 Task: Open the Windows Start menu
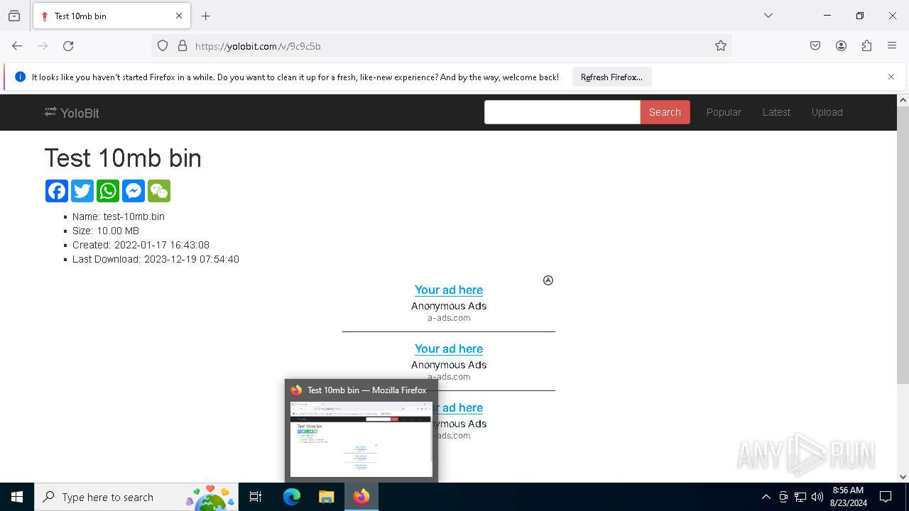coord(17,497)
